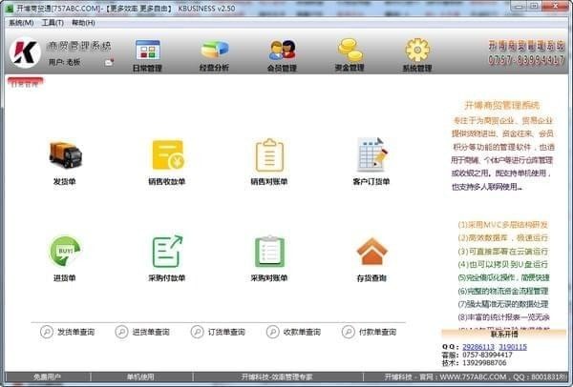
Task: Select 会员管理 in the toolbar
Action: coord(282,54)
